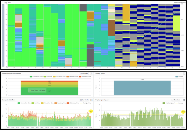Toggle Reaming Time series in Jointtime chart legend
Viewport: 187px width, 130px height.
pyautogui.click(x=72, y=77)
